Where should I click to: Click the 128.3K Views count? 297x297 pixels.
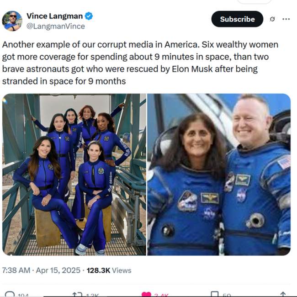[x=109, y=270]
